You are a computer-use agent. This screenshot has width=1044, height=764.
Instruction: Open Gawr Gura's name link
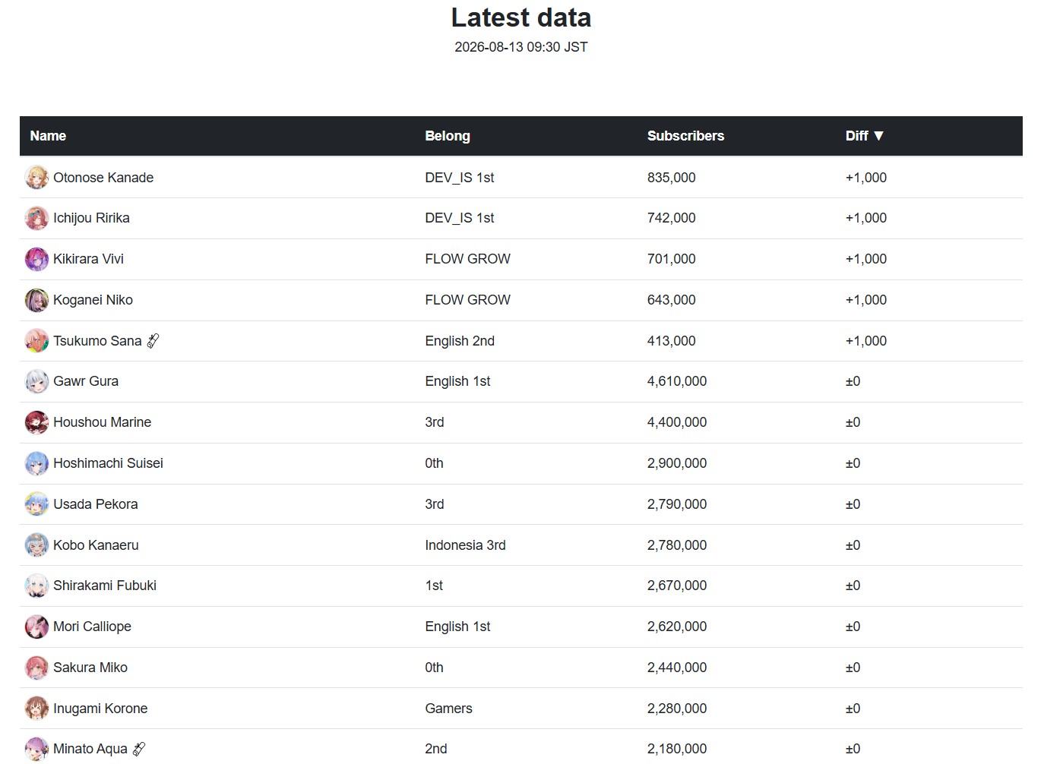pyautogui.click(x=86, y=381)
